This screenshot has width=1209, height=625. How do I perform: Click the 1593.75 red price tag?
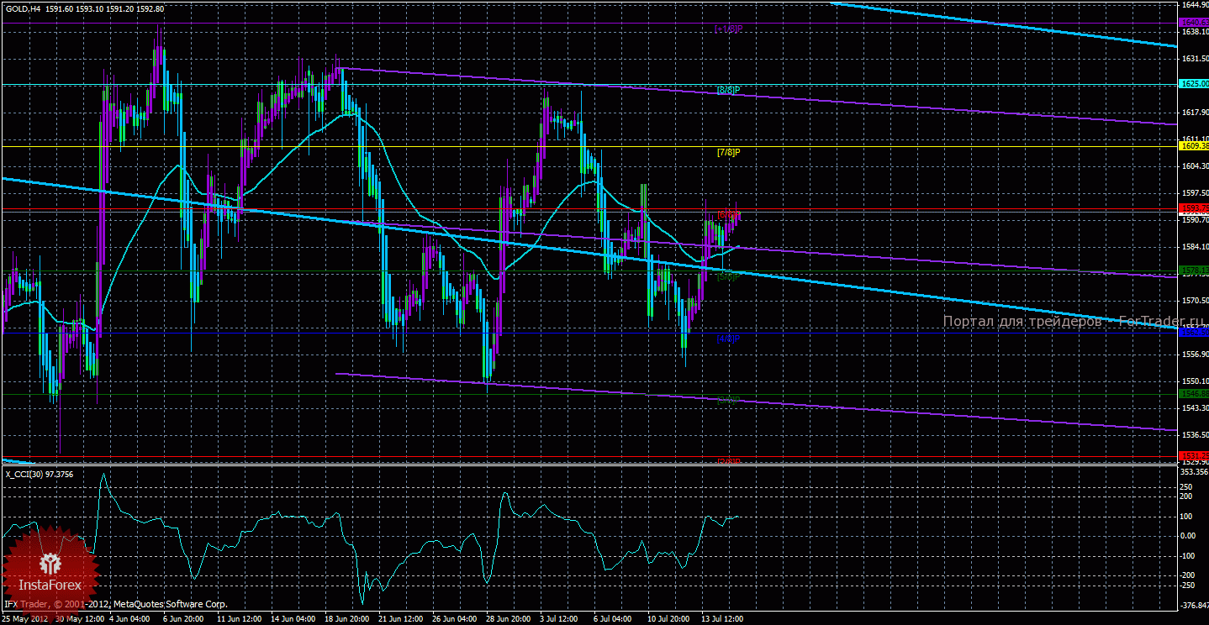[x=1194, y=208]
